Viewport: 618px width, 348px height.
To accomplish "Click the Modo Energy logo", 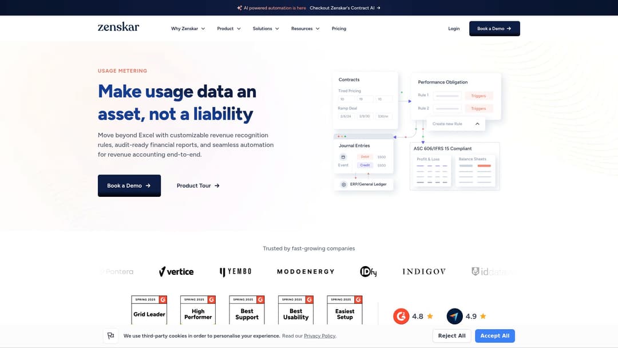I will (306, 271).
